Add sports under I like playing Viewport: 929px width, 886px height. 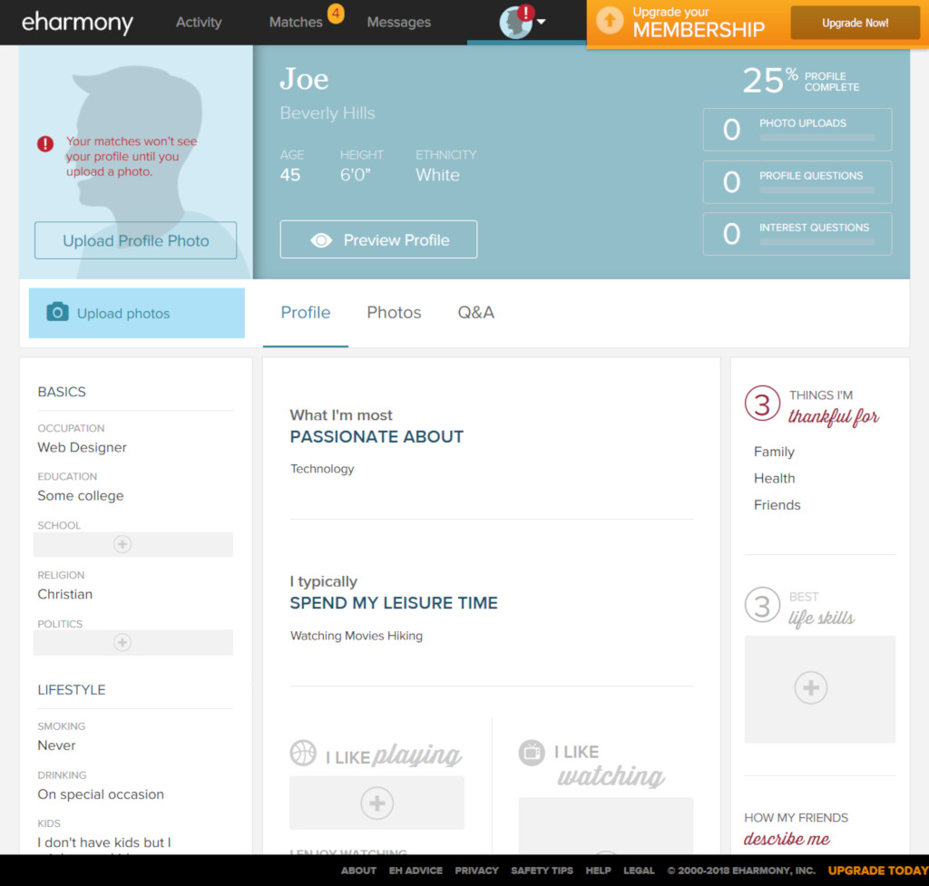pyautogui.click(x=376, y=803)
